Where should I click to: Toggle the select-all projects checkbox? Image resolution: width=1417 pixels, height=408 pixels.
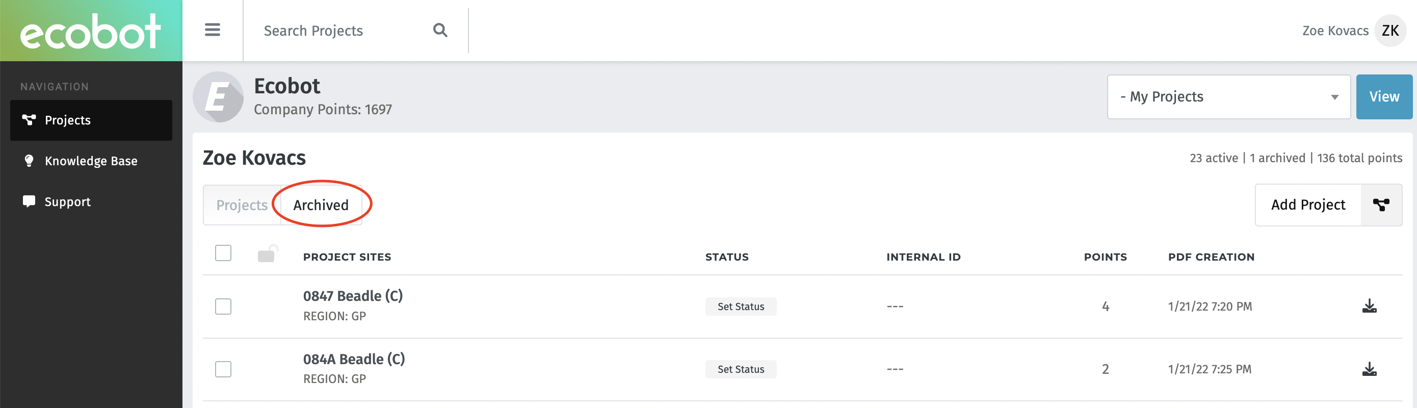(223, 253)
